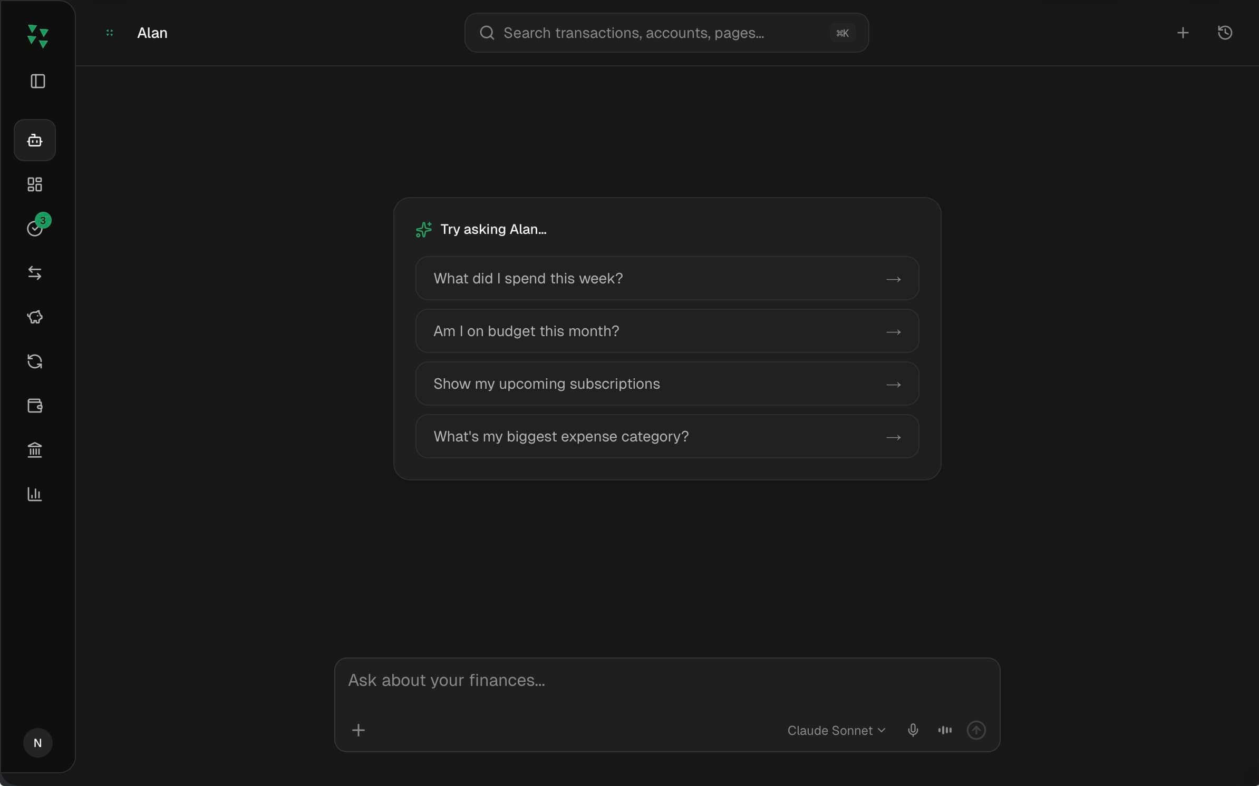Open the review tasks icon with badge 3
The width and height of the screenshot is (1259, 786).
[35, 228]
